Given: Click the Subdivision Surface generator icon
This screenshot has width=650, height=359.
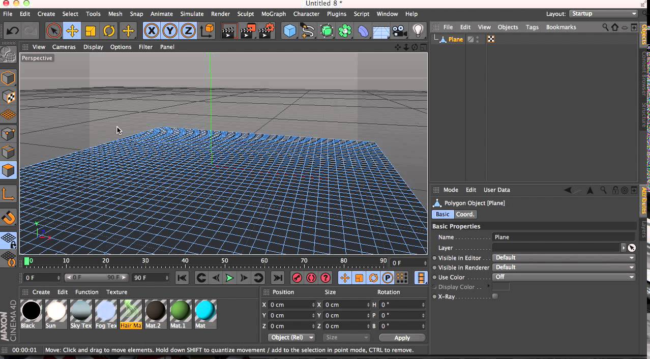Looking at the screenshot, I should pos(327,31).
